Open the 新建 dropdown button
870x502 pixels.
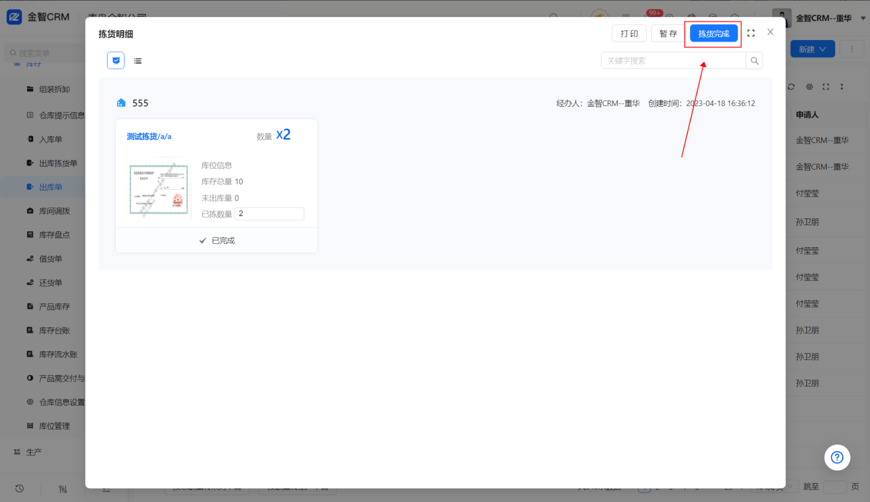click(x=812, y=49)
